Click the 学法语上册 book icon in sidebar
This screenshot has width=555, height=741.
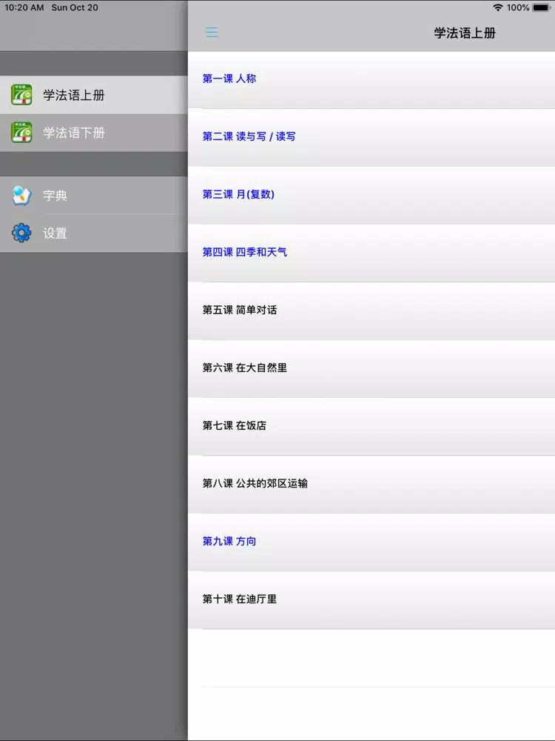coord(21,95)
